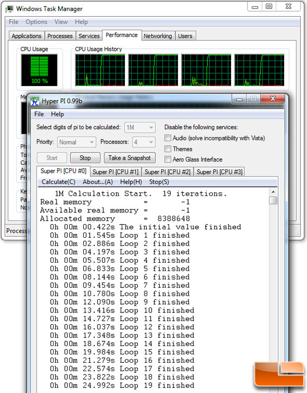
Task: Click the first CPU Usage History graph
Action: click(x=100, y=70)
